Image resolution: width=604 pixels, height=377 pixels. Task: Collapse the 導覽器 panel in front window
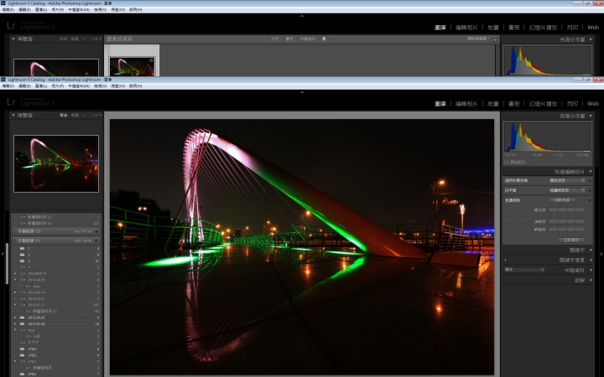(13, 115)
